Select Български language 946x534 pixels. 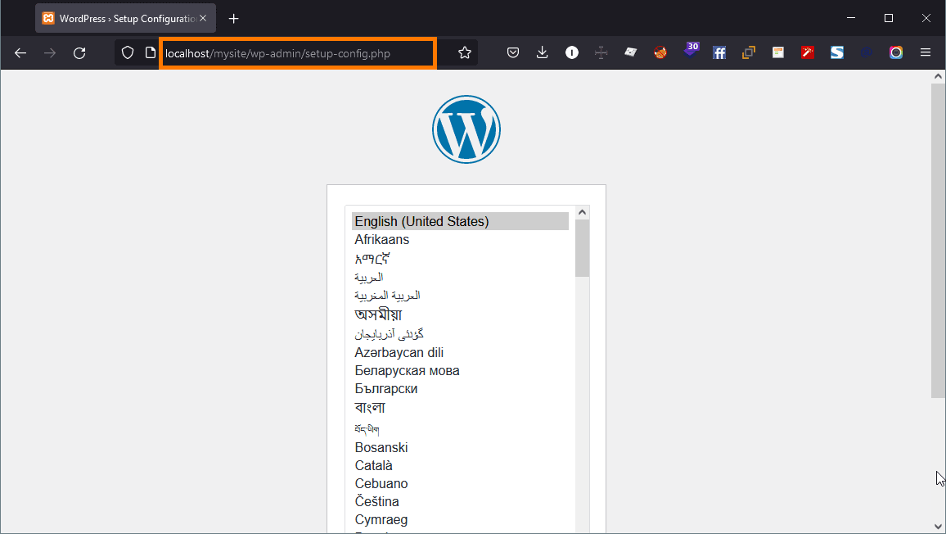pos(461,389)
